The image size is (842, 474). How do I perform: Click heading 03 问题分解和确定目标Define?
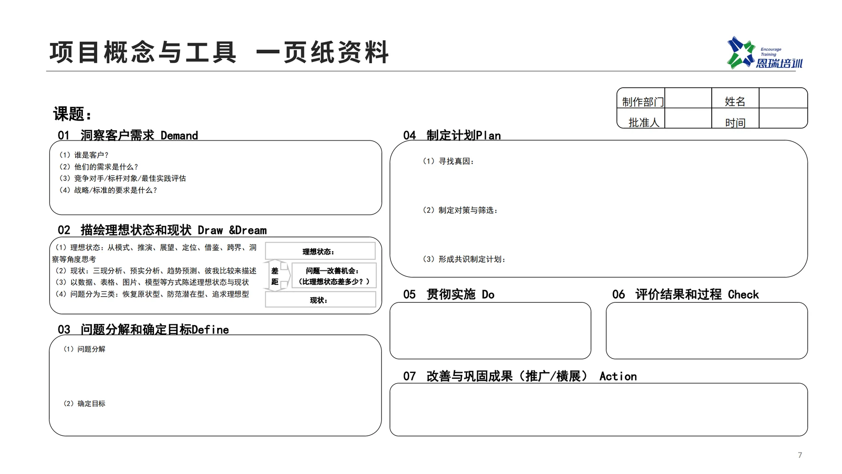(143, 330)
